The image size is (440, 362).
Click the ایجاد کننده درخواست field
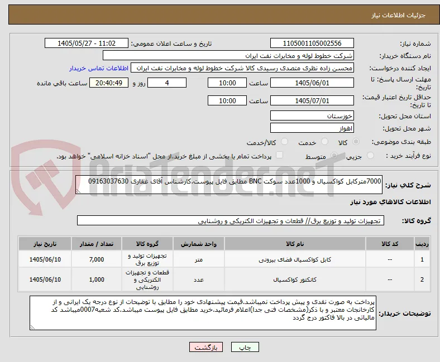242,68
